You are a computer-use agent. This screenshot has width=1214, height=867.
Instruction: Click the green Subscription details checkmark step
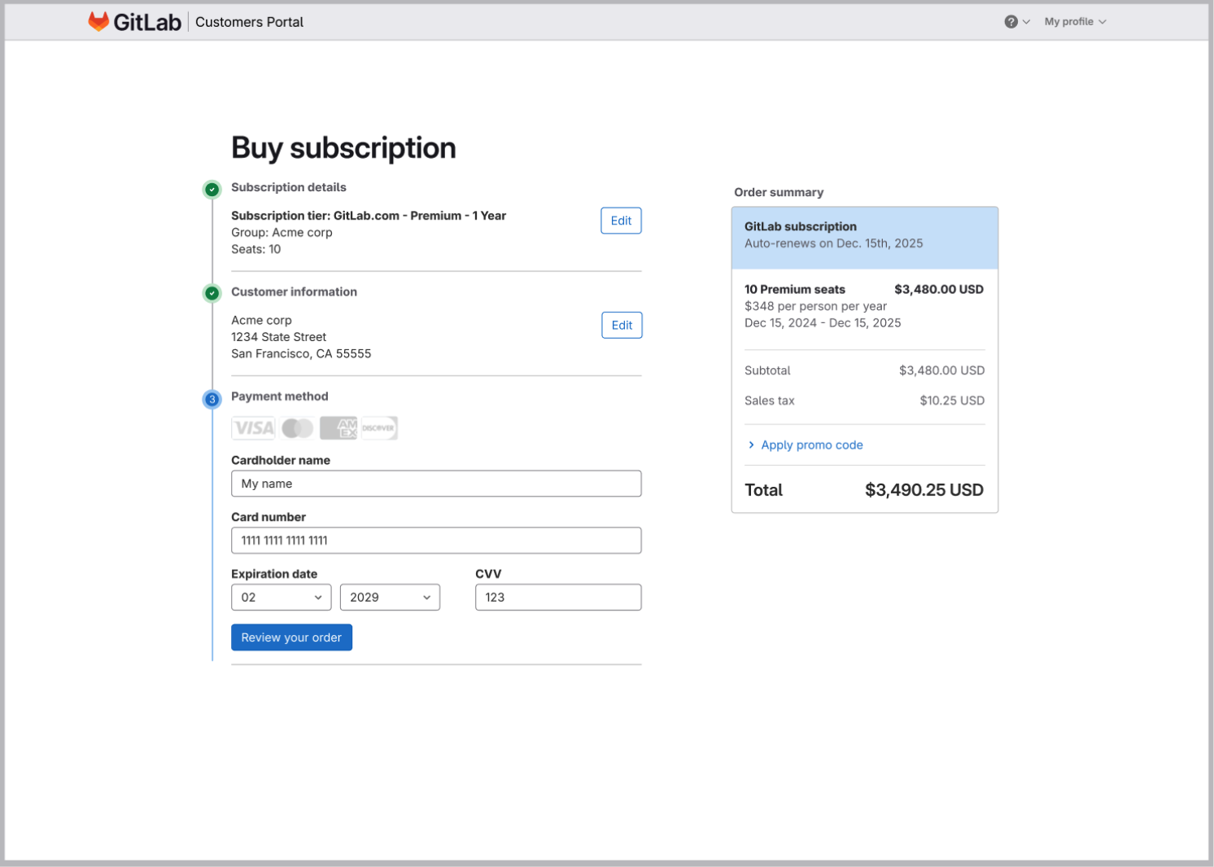212,189
